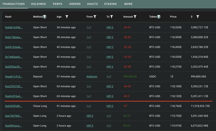
Task: Open transaction hash 0x6d61e946...
Action: tap(14, 28)
